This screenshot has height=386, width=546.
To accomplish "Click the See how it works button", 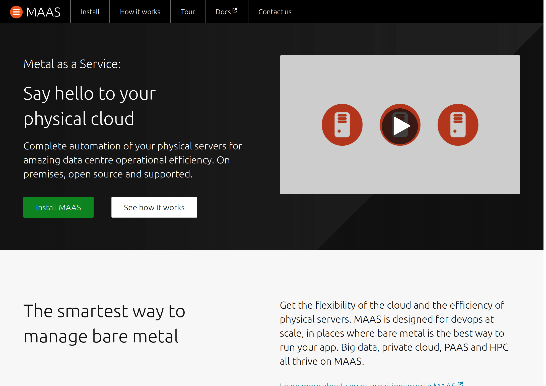I will coord(154,207).
